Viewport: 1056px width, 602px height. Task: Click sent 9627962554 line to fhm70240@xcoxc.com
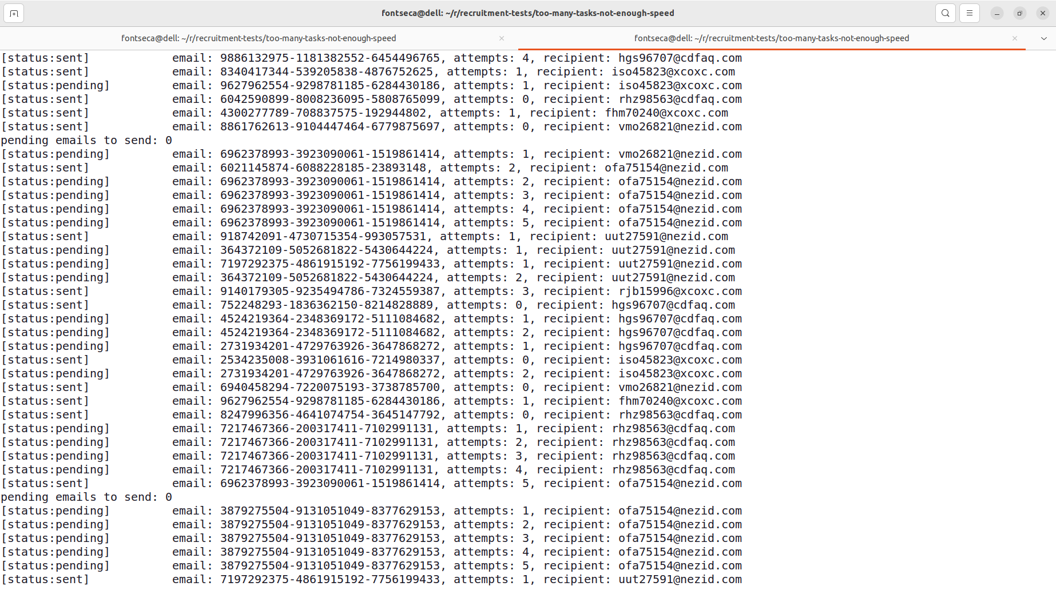tap(371, 401)
